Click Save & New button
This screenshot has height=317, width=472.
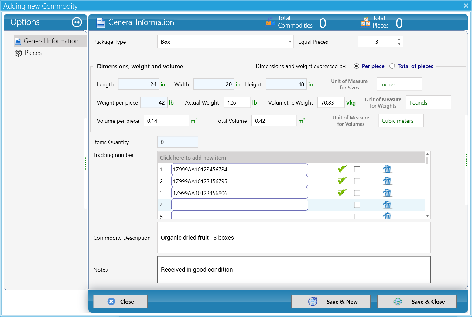click(x=331, y=301)
